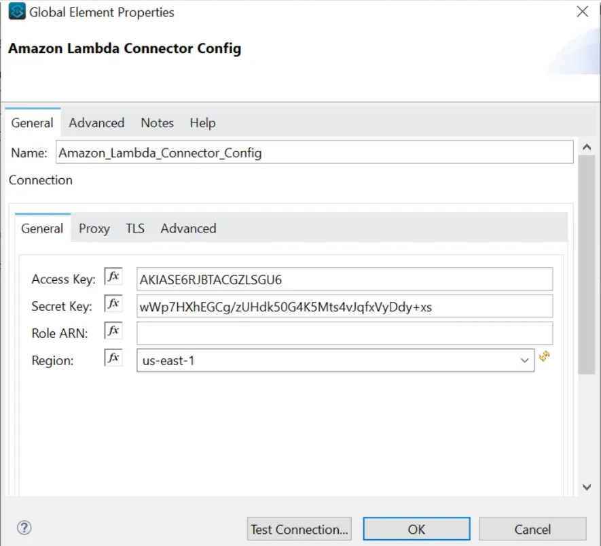
Task: Toggle expression mode for Access Key
Action: point(113,276)
